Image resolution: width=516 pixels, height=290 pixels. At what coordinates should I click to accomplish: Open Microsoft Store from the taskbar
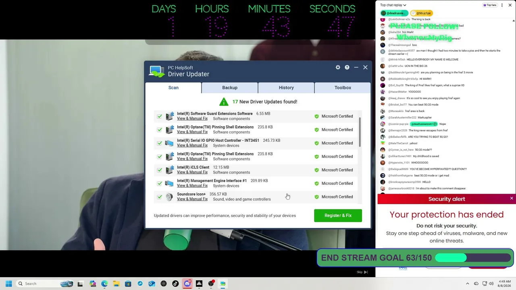pyautogui.click(x=128, y=284)
